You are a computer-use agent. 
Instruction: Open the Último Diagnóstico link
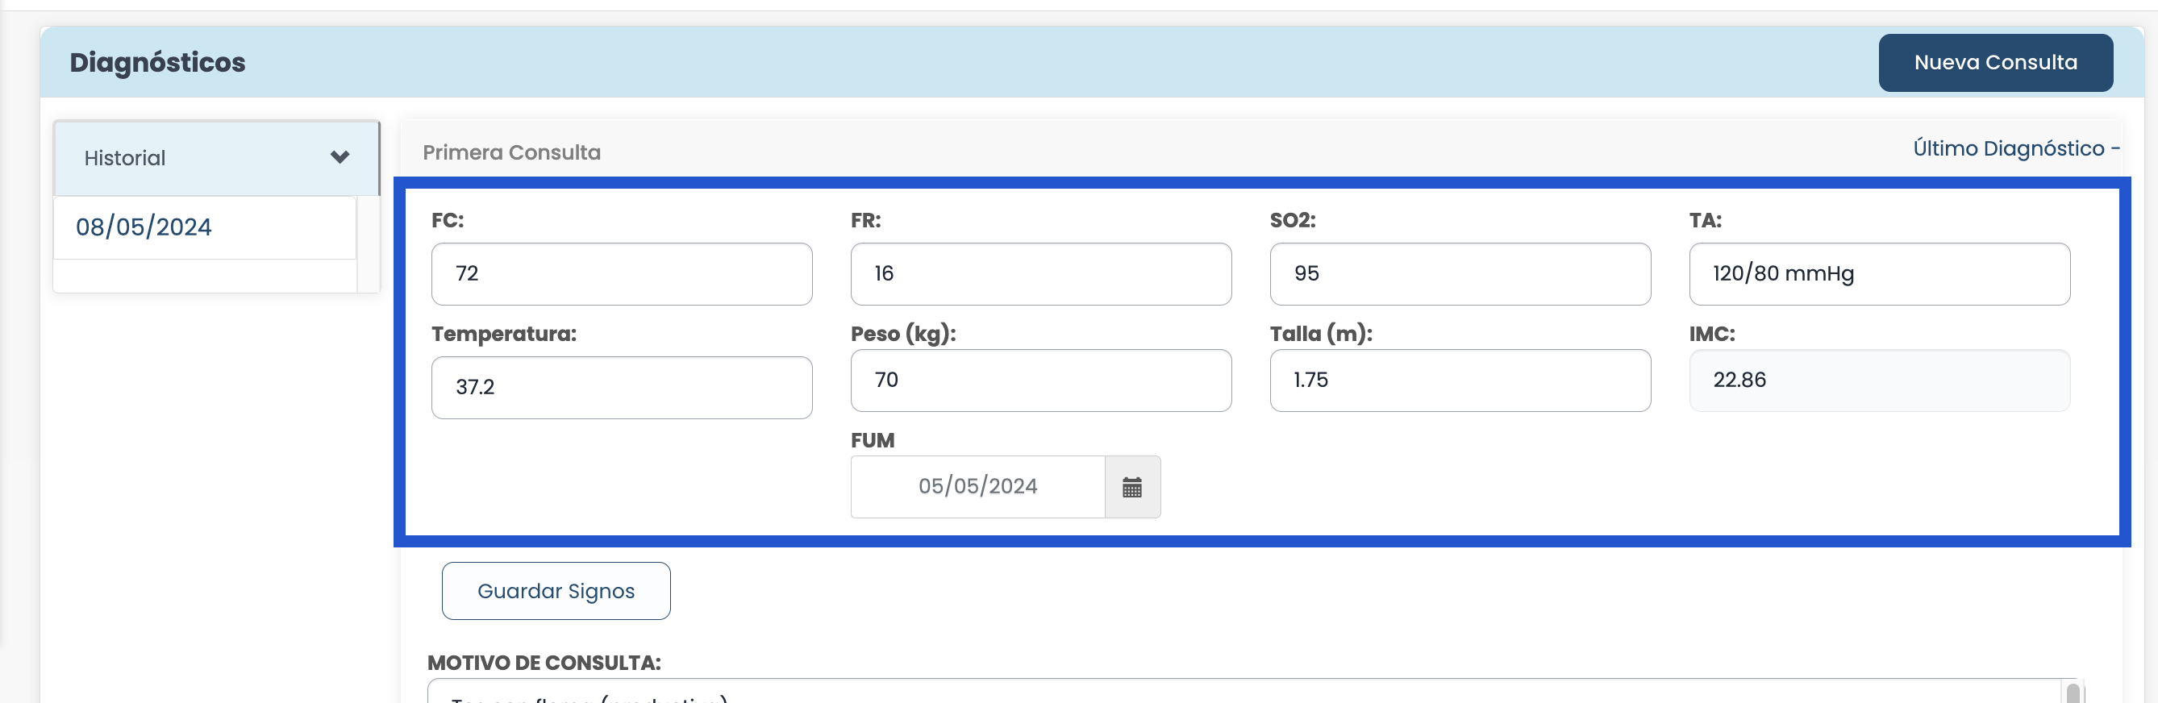(x=2015, y=148)
